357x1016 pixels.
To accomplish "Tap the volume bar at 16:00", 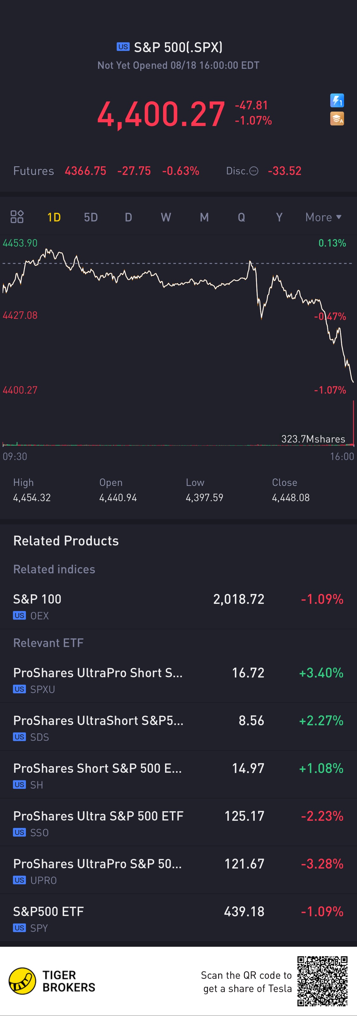I will click(x=354, y=424).
